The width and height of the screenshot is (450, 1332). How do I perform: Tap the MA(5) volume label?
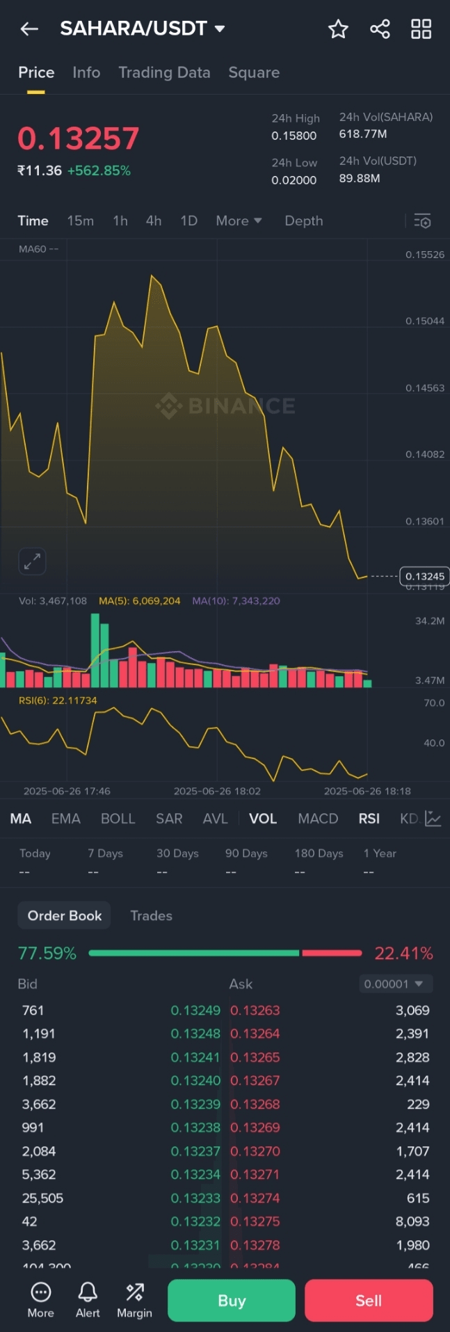point(139,601)
